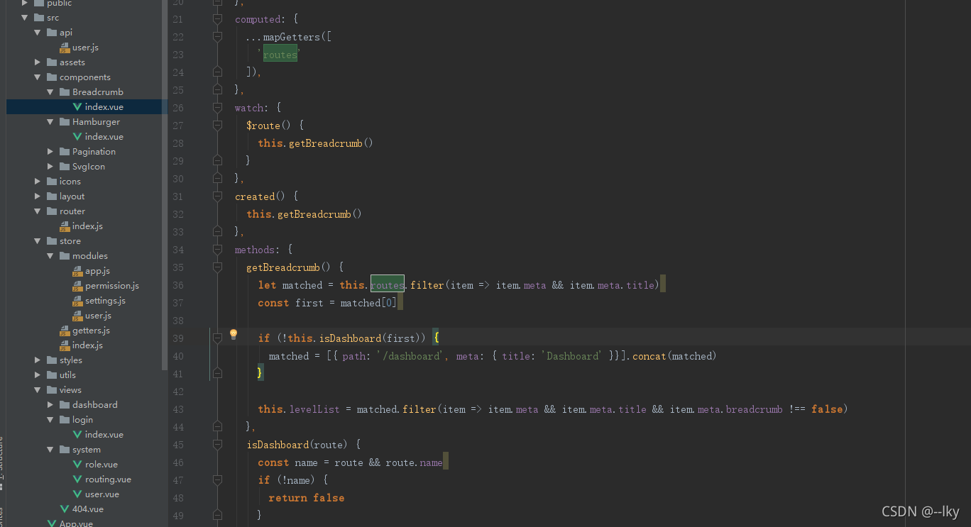971x527 pixels.
Task: Click the lightbulb quick-fix icon on line 39
Action: [233, 334]
